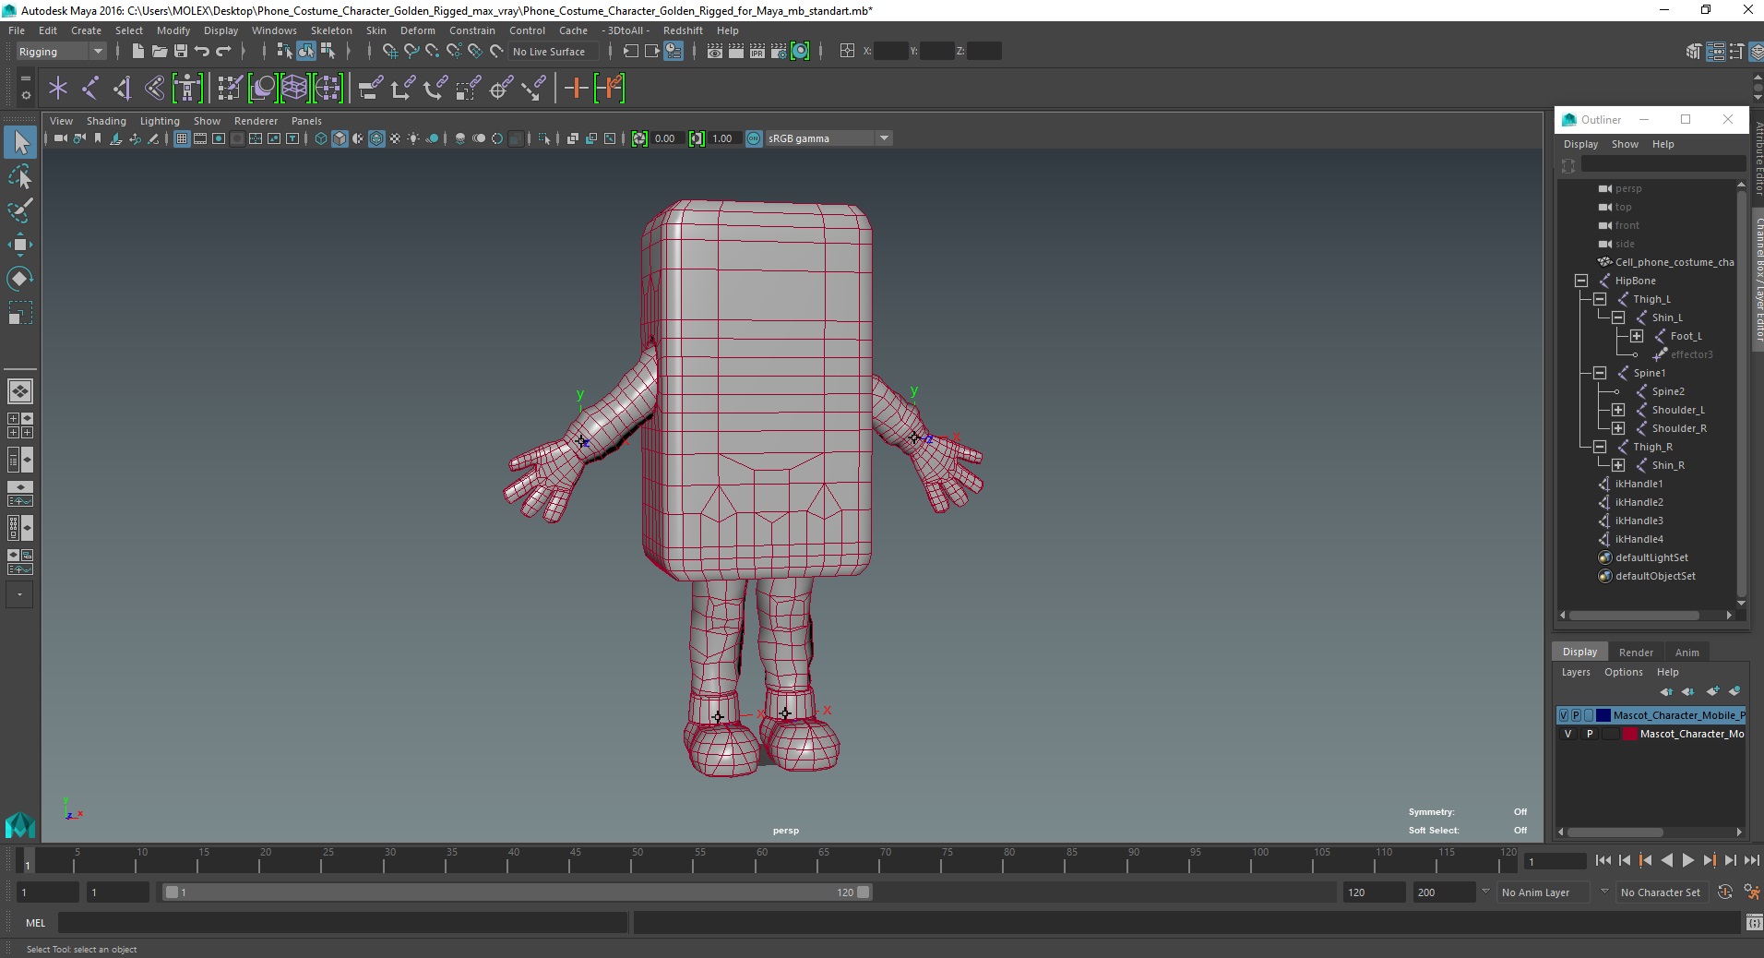Image resolution: width=1764 pixels, height=958 pixels.
Task: Open the Render Settings icon
Action: (x=779, y=52)
